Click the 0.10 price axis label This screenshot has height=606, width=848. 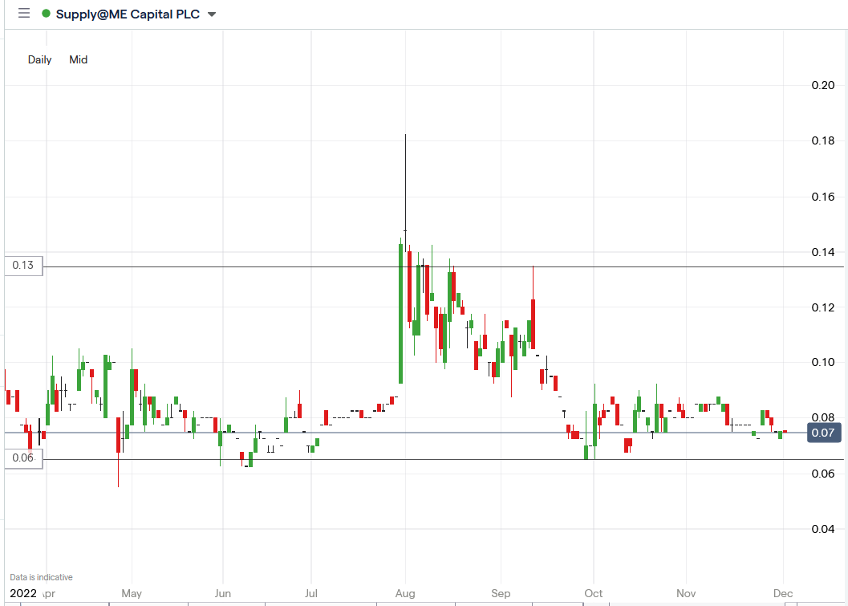pos(823,362)
